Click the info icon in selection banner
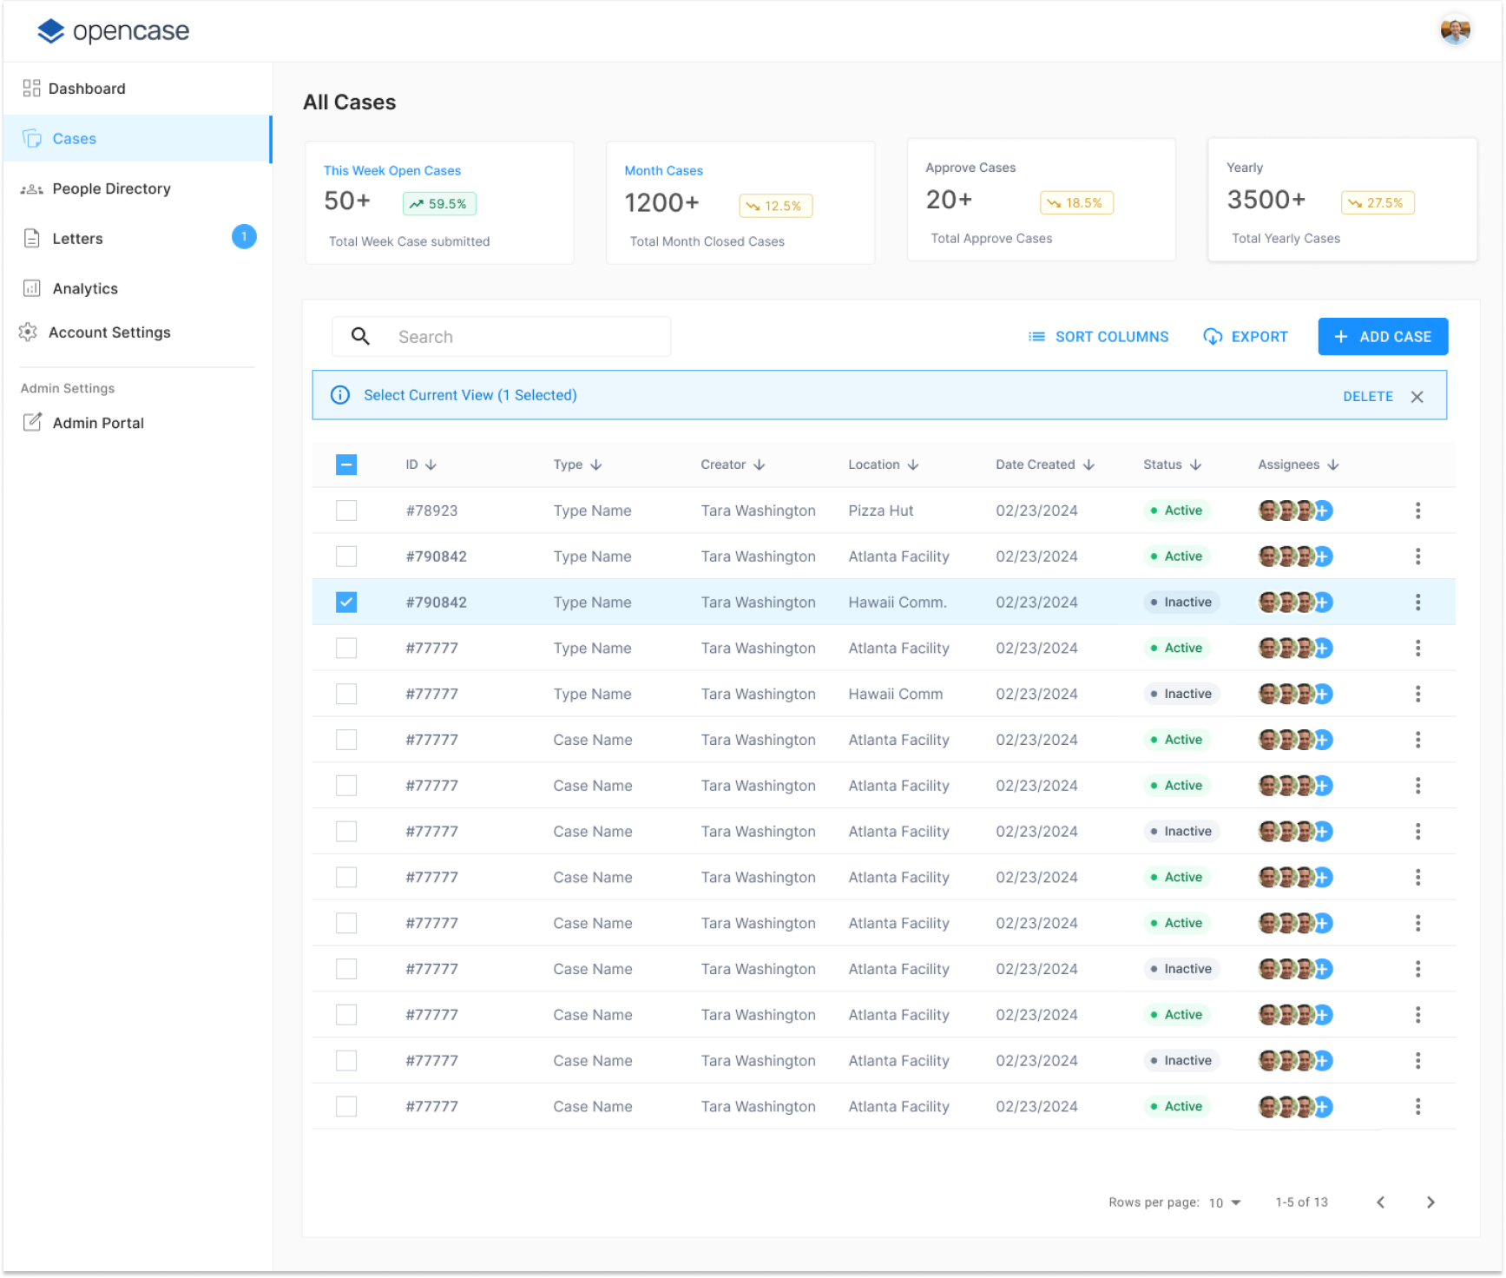The height and width of the screenshot is (1278, 1506). pyautogui.click(x=340, y=395)
